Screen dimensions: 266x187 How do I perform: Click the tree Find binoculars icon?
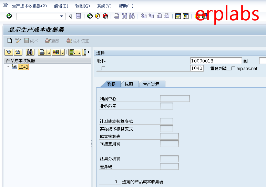point(30,52)
